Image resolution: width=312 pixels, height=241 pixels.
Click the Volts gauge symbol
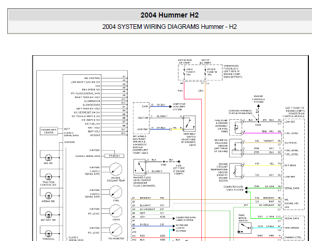click(115, 211)
